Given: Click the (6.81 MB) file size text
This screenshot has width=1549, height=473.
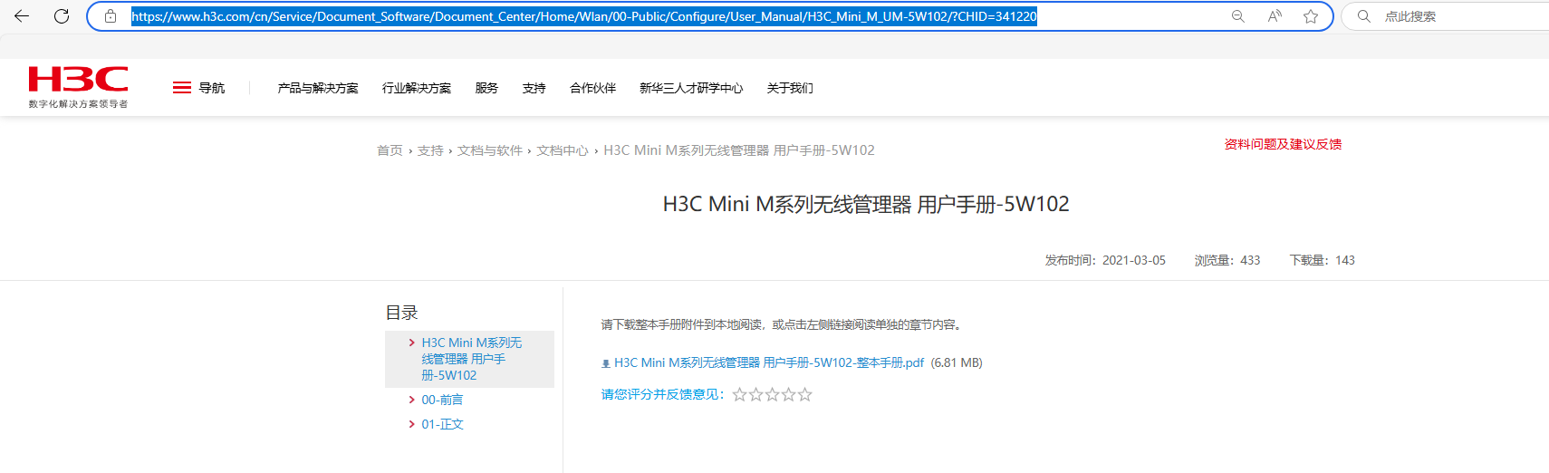Looking at the screenshot, I should click(x=957, y=362).
